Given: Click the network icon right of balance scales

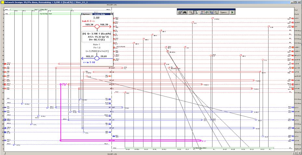Looking at the screenshot, I should point(211,12).
